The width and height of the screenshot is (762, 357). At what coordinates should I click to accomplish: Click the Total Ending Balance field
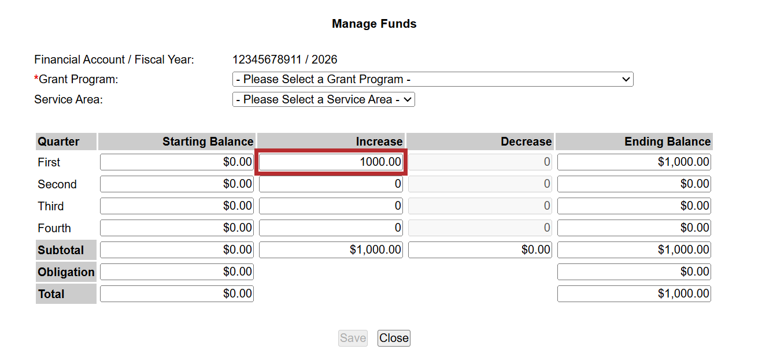[x=634, y=294]
